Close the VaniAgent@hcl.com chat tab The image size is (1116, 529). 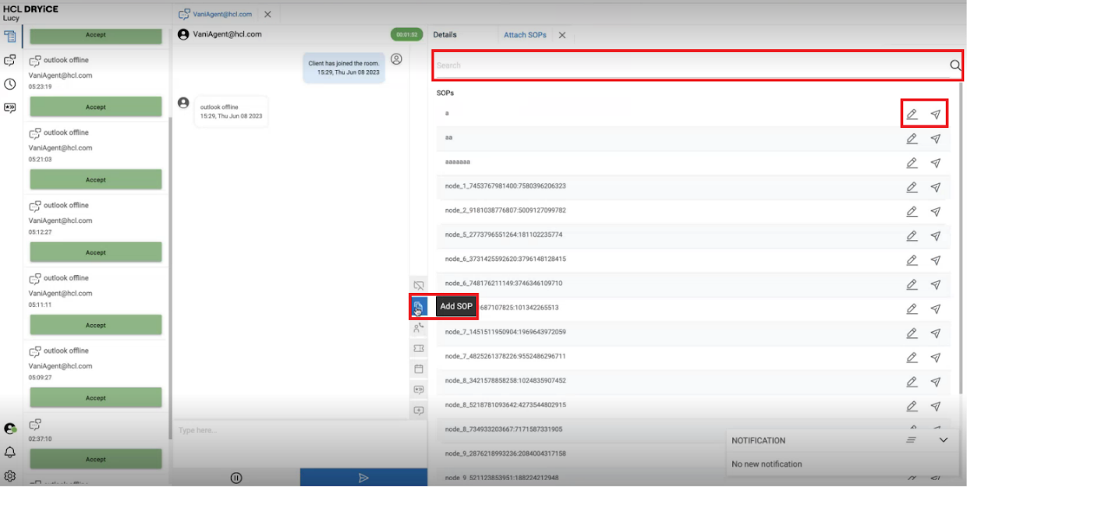[267, 14]
